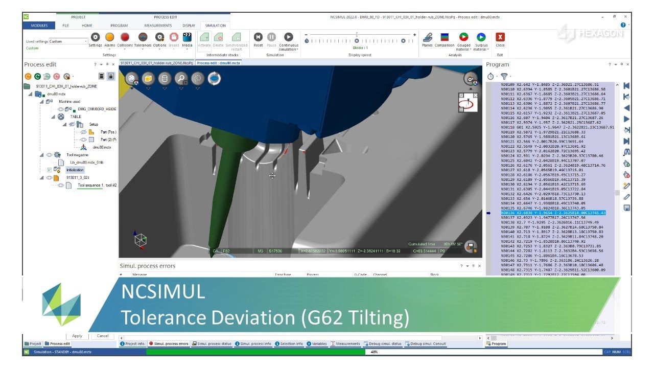Click the magnifier zoom tool in viewport

tap(181, 78)
